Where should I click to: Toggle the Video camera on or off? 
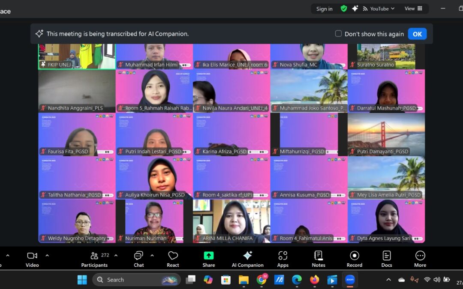32,259
